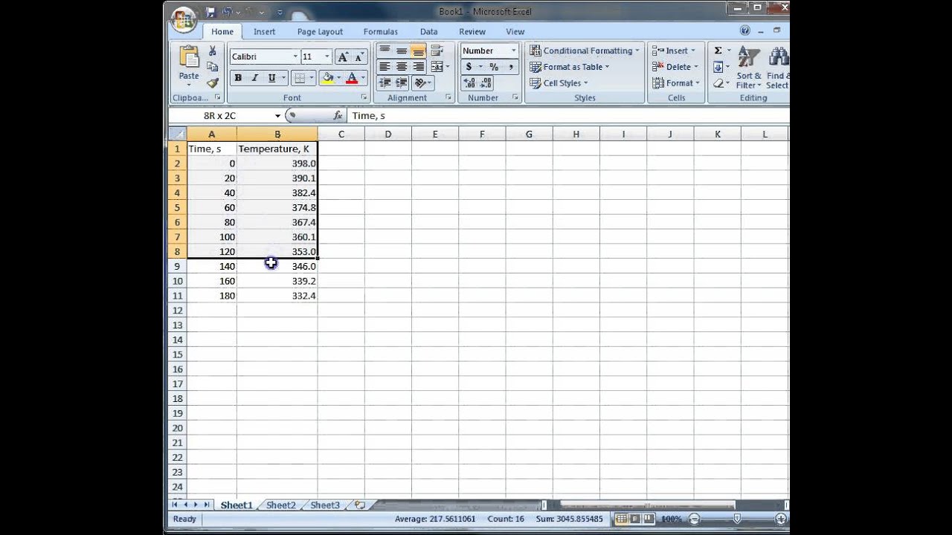Toggle Align Text Right

pos(419,67)
